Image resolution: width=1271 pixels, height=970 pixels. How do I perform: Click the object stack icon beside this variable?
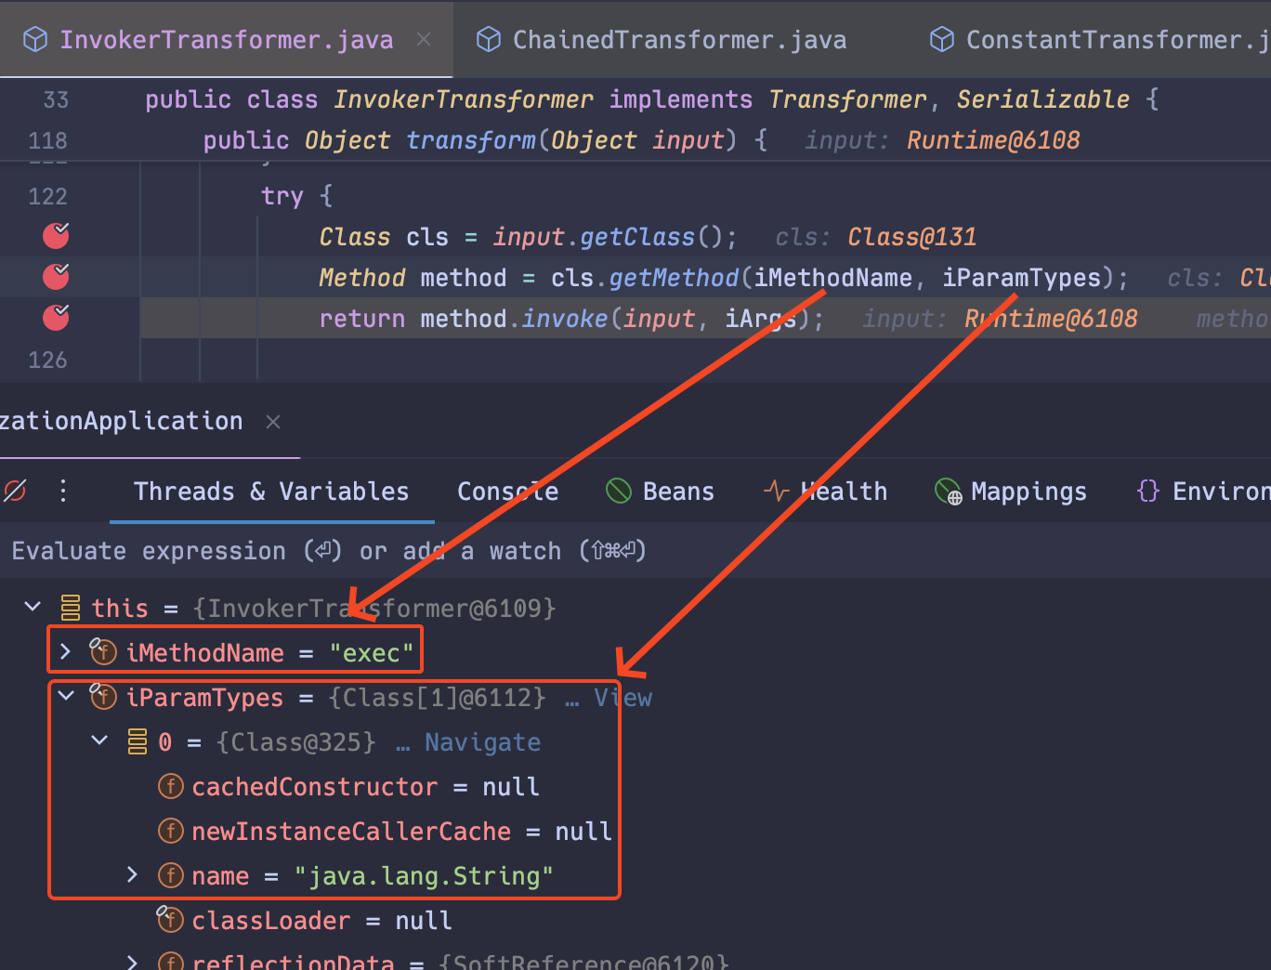(x=70, y=607)
